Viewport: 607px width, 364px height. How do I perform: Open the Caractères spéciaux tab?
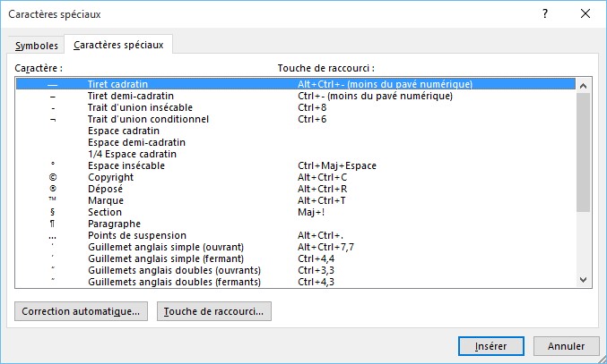[119, 45]
